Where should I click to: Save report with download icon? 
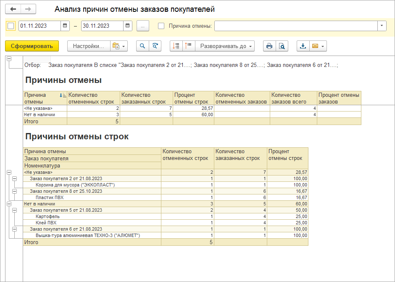303,46
